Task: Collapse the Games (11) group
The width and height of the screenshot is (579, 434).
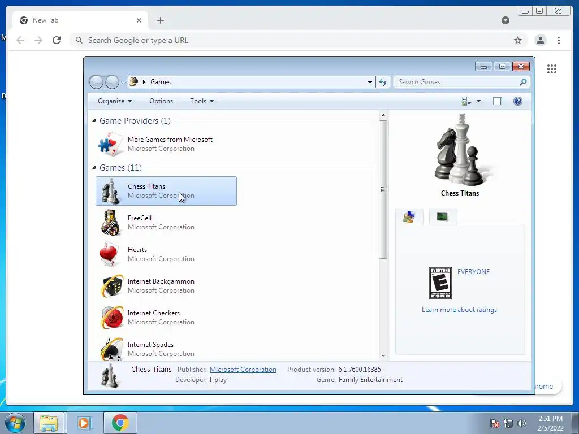Action: click(x=94, y=167)
